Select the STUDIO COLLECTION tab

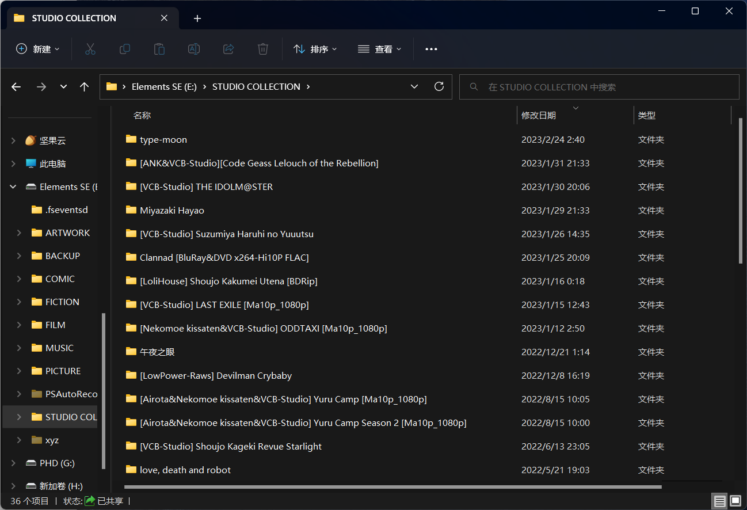[92, 18]
